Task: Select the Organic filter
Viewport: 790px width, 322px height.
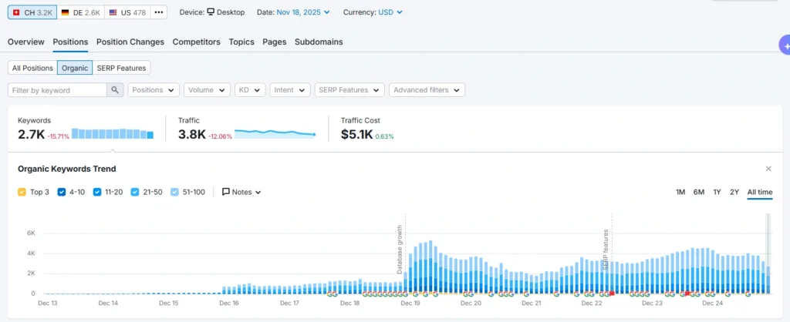Action: click(x=75, y=68)
